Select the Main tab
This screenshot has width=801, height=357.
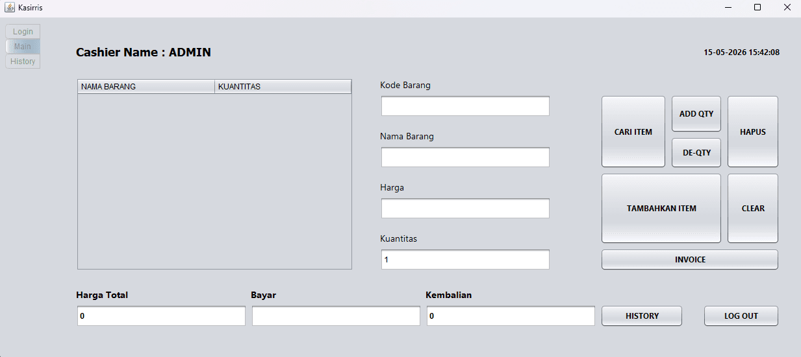pyautogui.click(x=23, y=47)
